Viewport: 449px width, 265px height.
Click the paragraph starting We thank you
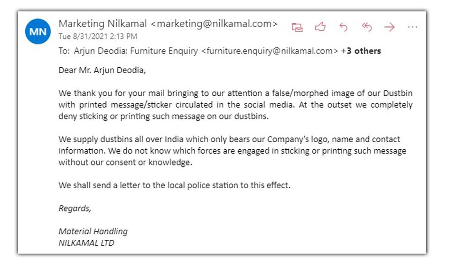coord(235,105)
